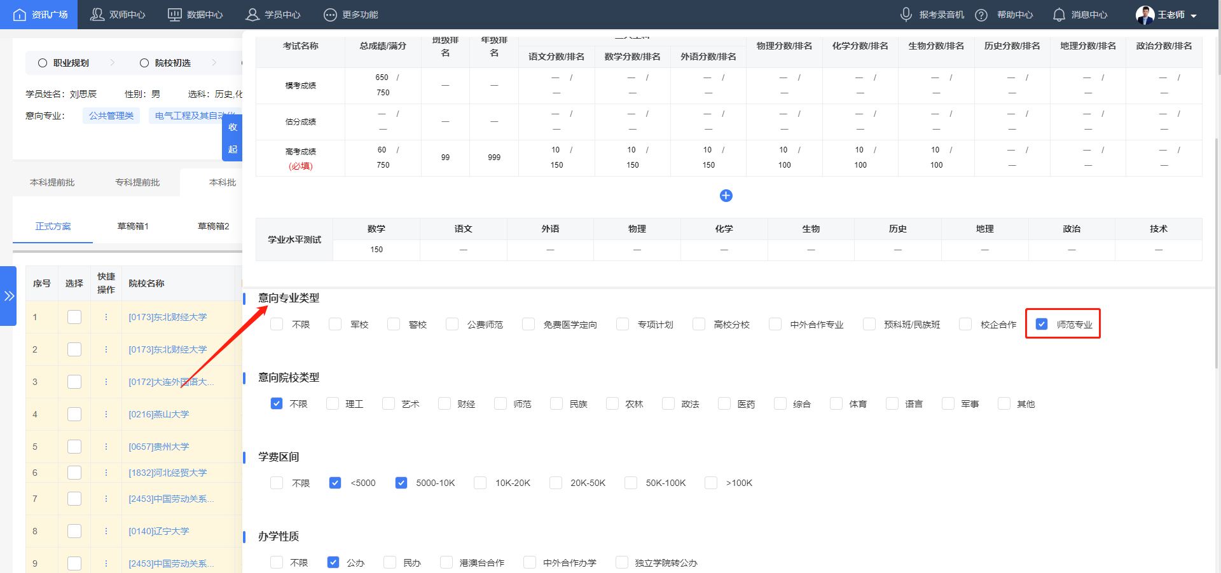This screenshot has width=1221, height=573.
Task: Click the blue plus icon to add score row
Action: coord(726,196)
